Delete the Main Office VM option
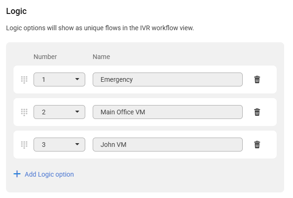This screenshot has width=293, height=198. click(x=257, y=112)
